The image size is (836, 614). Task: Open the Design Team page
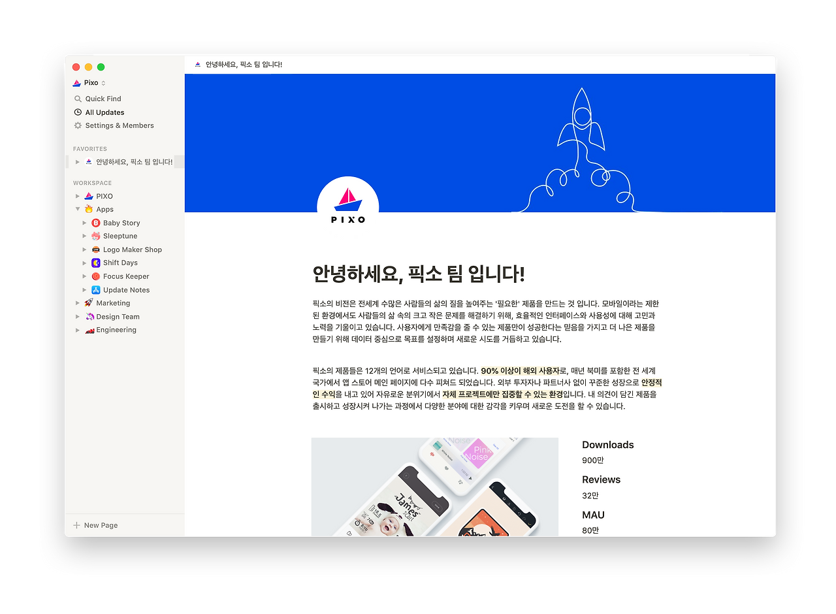click(118, 317)
